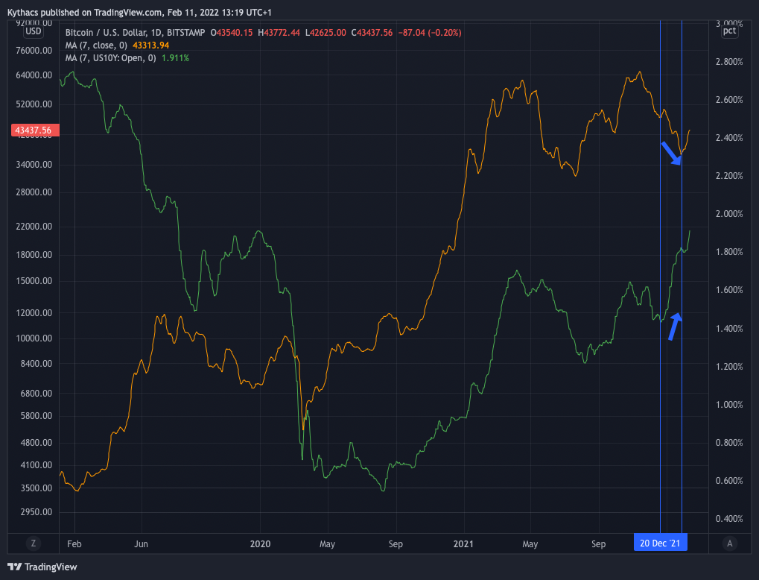Toggle the Bitcoin / U.S. Dollar legend row
Viewport: 759px width, 580px height.
pyautogui.click(x=119, y=33)
